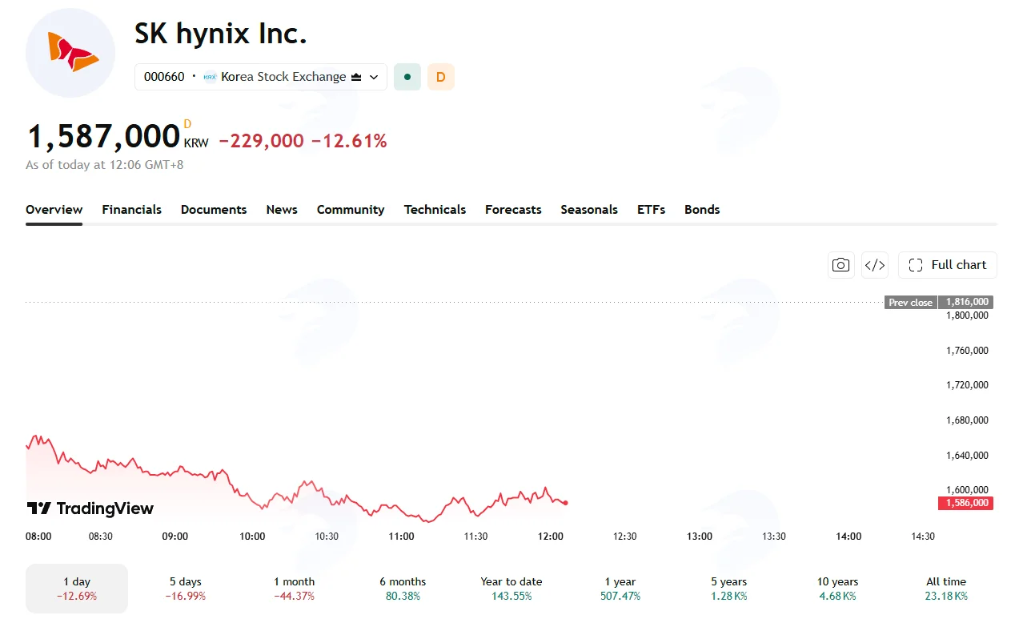Click the 1,640,000 price axis label
Viewport: 1023px width, 619px height.
[967, 456]
